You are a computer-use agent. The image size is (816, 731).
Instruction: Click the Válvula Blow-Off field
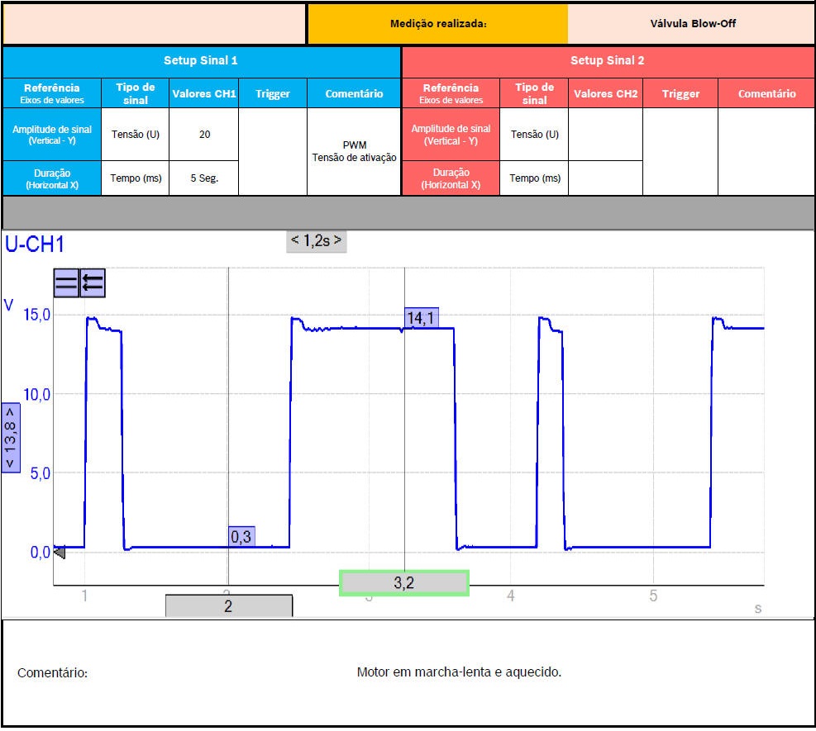pos(692,24)
